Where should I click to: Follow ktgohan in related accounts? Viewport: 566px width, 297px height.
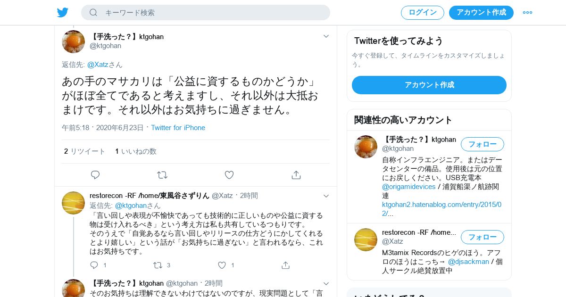click(482, 144)
